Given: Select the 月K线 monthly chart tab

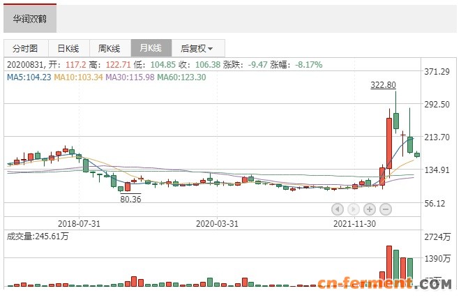Looking at the screenshot, I should [x=151, y=48].
